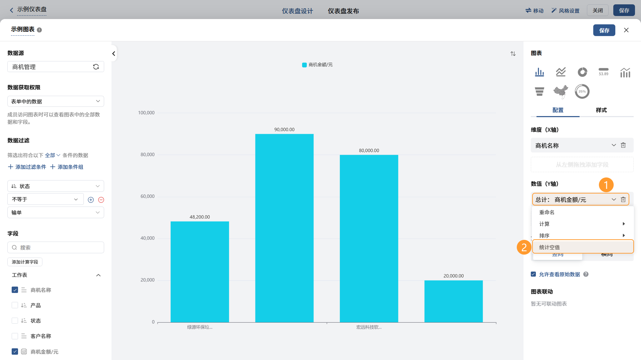Click the 添加计算字段 button
641x360 pixels.
25,262
